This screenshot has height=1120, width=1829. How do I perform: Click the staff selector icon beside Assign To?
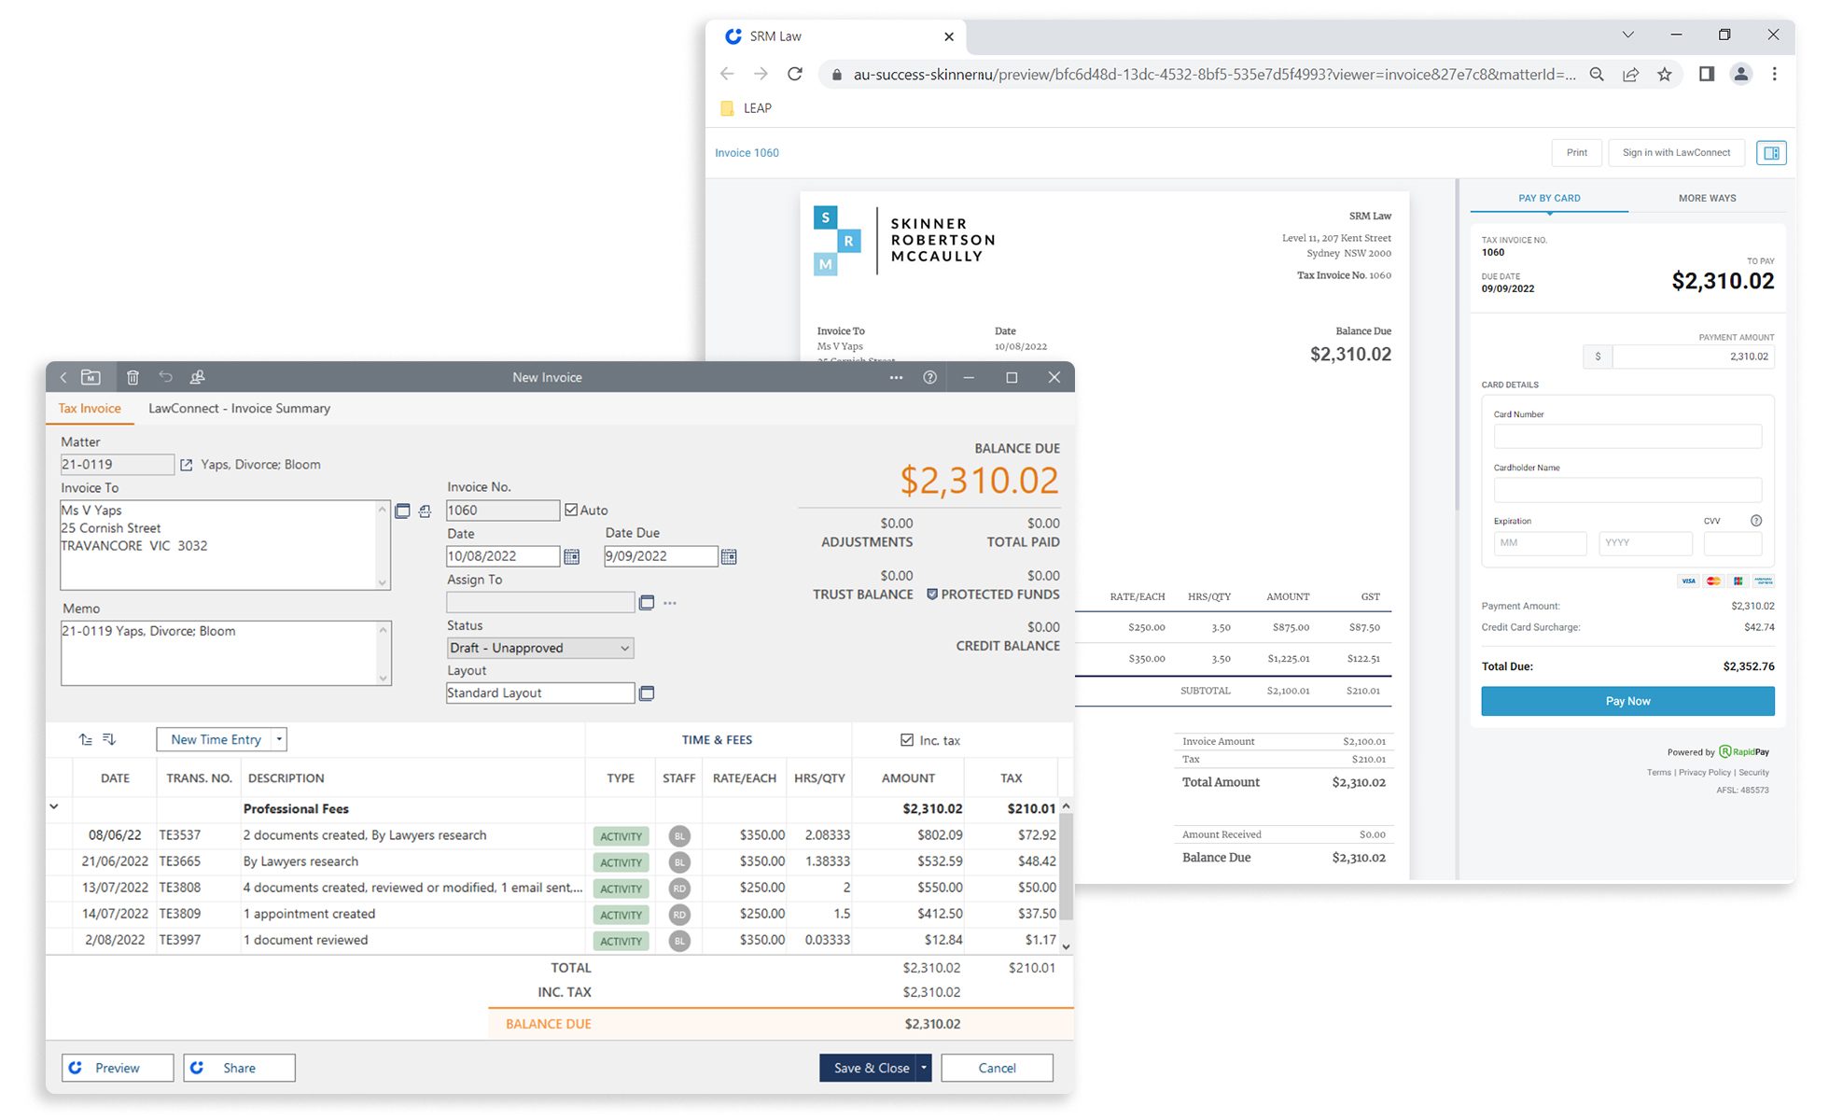(647, 603)
